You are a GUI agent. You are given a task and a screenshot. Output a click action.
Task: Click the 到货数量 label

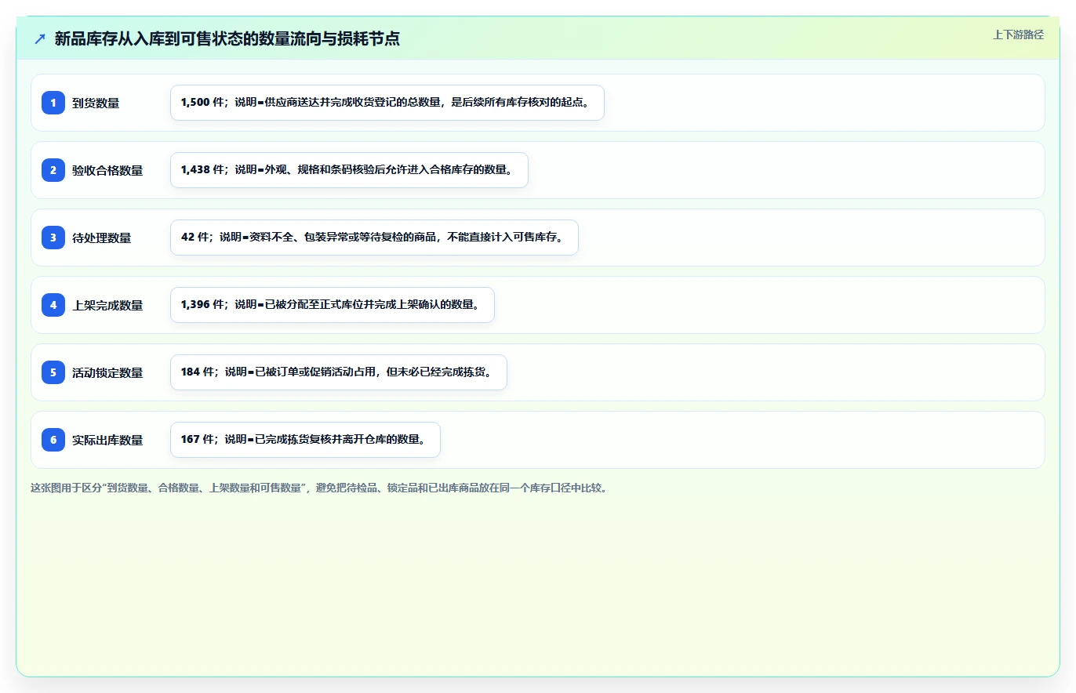(96, 103)
